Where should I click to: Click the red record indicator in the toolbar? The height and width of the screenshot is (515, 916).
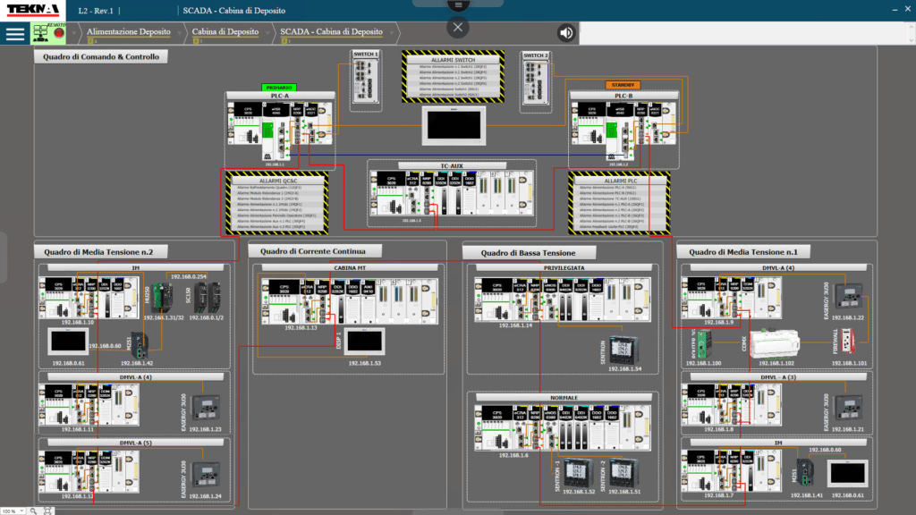59,33
